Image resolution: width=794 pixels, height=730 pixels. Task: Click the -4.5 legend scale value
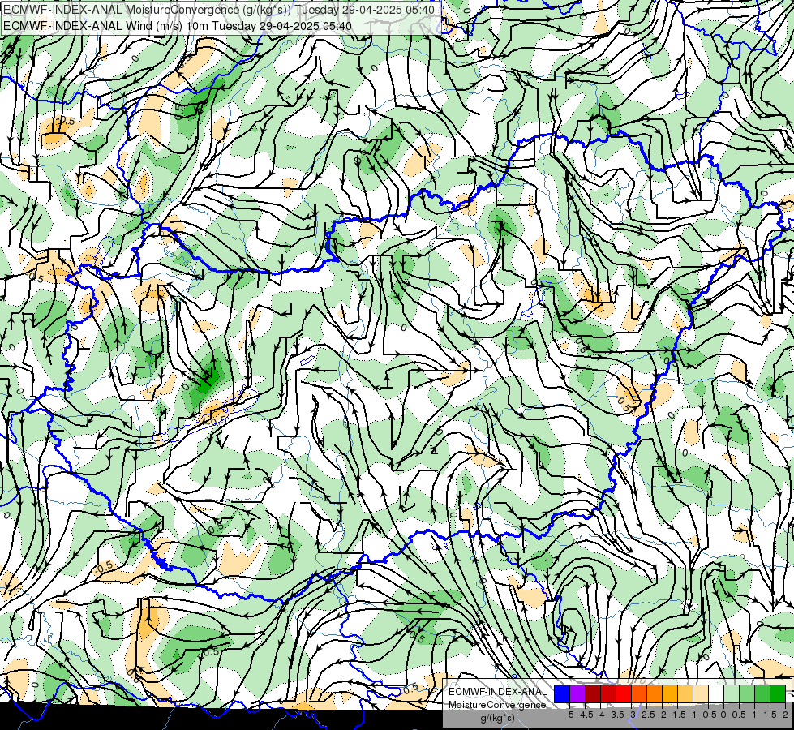pyautogui.click(x=586, y=715)
